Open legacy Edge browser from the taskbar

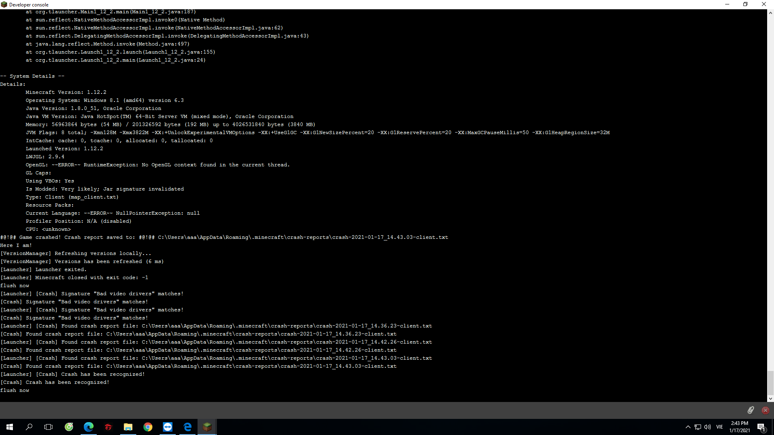[187, 427]
